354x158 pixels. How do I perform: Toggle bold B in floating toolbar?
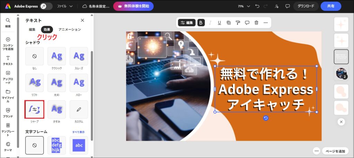tap(201, 22)
